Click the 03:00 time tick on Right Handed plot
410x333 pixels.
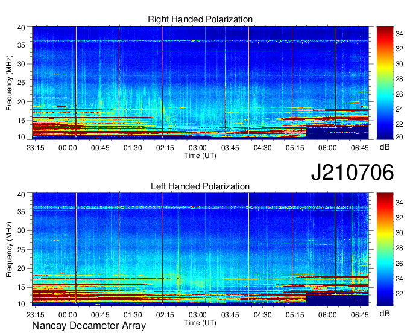(x=198, y=148)
